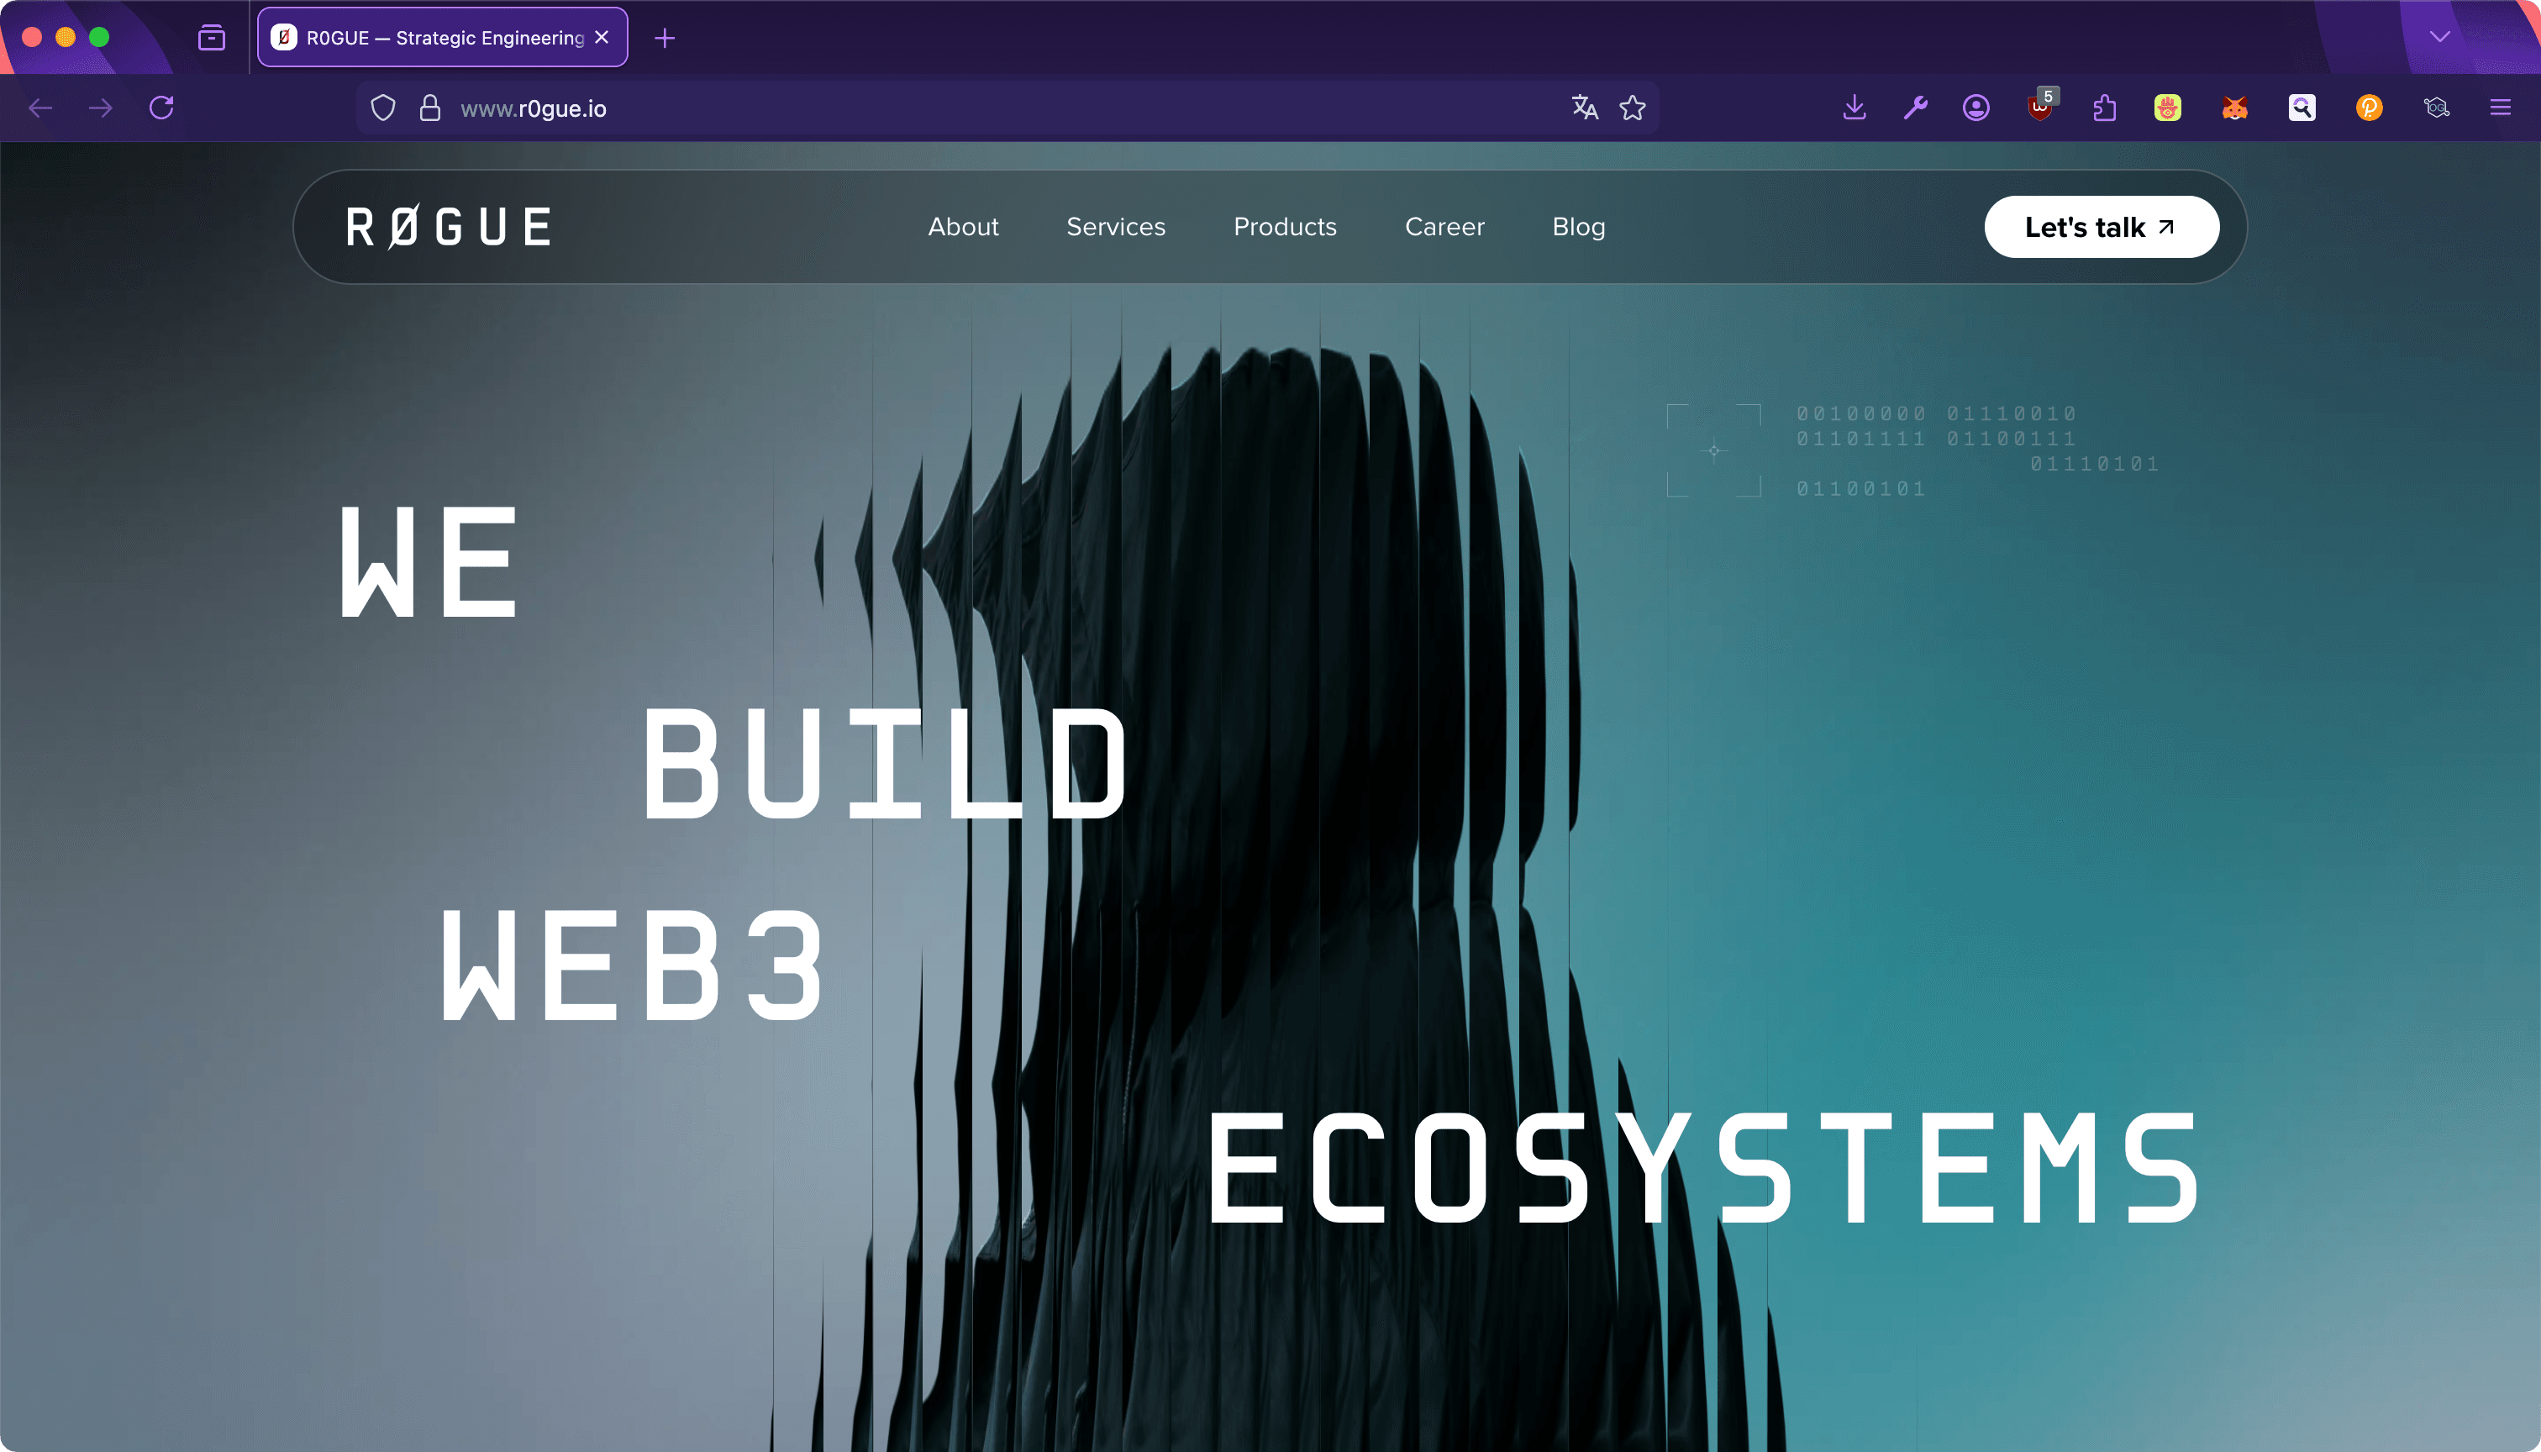The image size is (2541, 1452).
Task: Expand the list all tabs chevron
Action: tap(2439, 37)
